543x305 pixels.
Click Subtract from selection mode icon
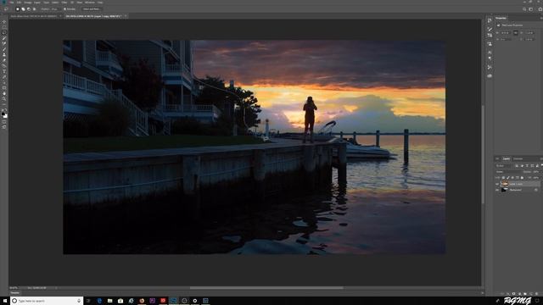[29, 9]
